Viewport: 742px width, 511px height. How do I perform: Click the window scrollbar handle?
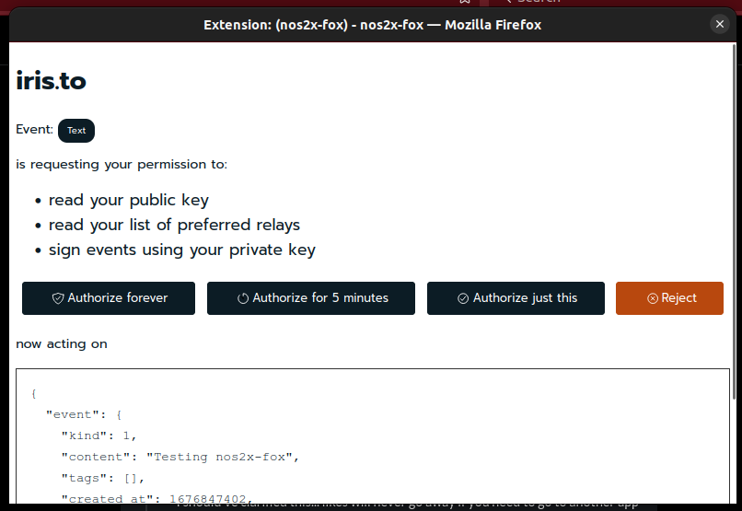[734, 223]
